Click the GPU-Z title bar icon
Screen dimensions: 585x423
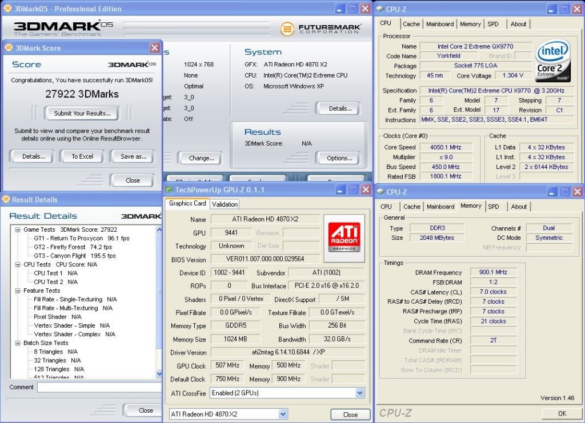(x=169, y=190)
